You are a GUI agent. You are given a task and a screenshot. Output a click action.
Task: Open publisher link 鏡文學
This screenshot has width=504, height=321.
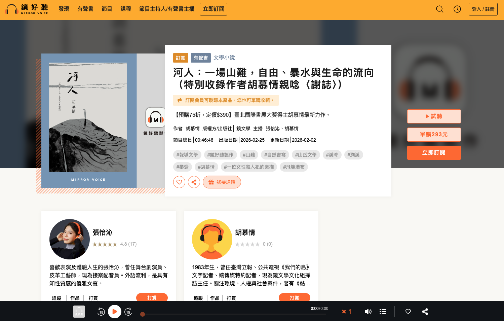tap(243, 129)
